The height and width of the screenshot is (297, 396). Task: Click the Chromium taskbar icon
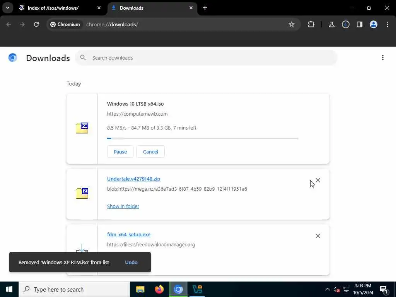pyautogui.click(x=178, y=289)
